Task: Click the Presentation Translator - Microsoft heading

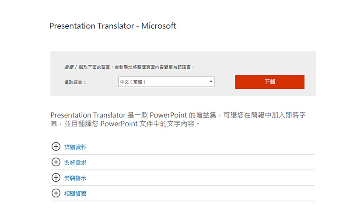Action: tap(113, 26)
